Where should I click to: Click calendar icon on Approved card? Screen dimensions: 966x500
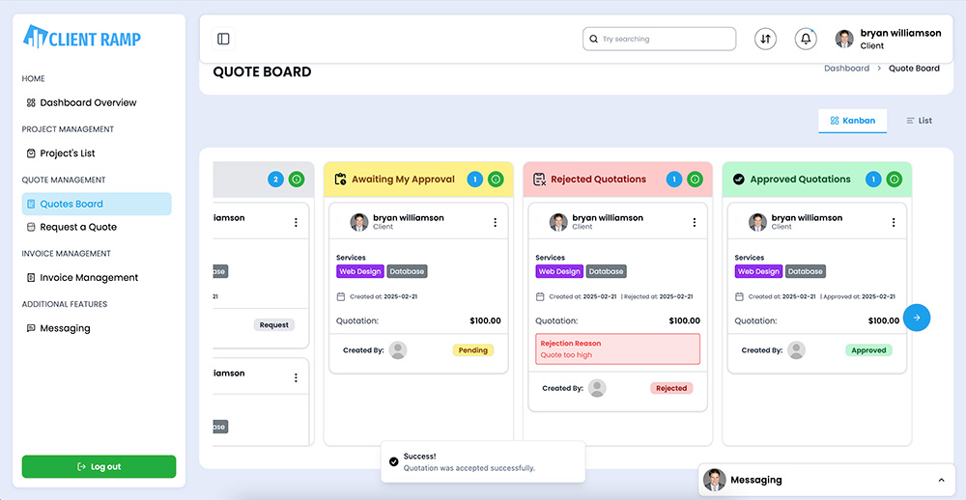[739, 296]
